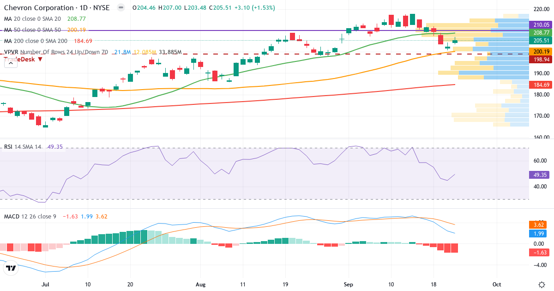Click the VPVR total volume 33.885M
This screenshot has width=554, height=291.
tap(170, 52)
